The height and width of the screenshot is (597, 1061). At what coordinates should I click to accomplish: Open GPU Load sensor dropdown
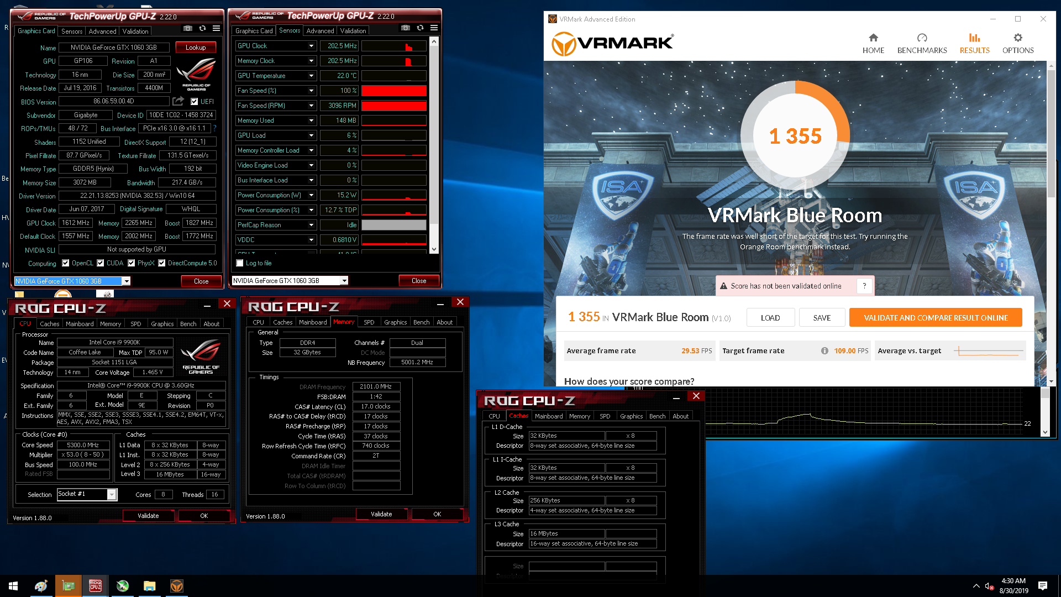tap(311, 135)
